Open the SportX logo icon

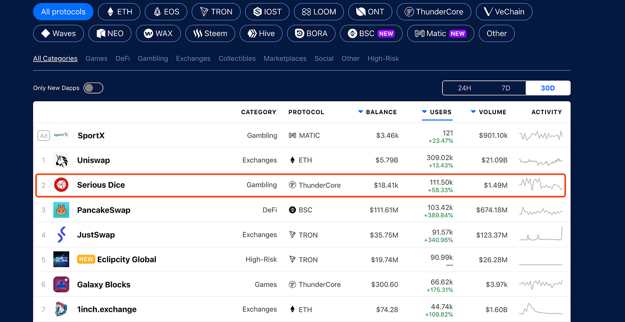coord(61,135)
